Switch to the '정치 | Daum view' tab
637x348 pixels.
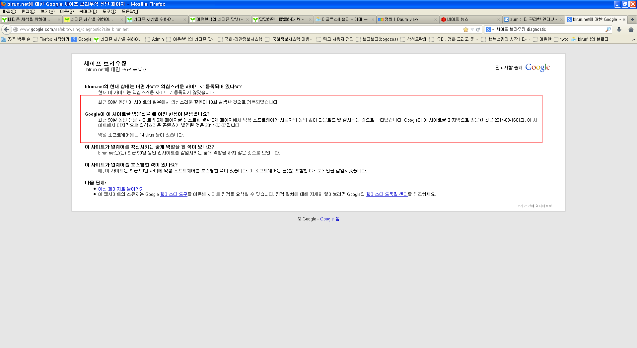[x=408, y=20]
